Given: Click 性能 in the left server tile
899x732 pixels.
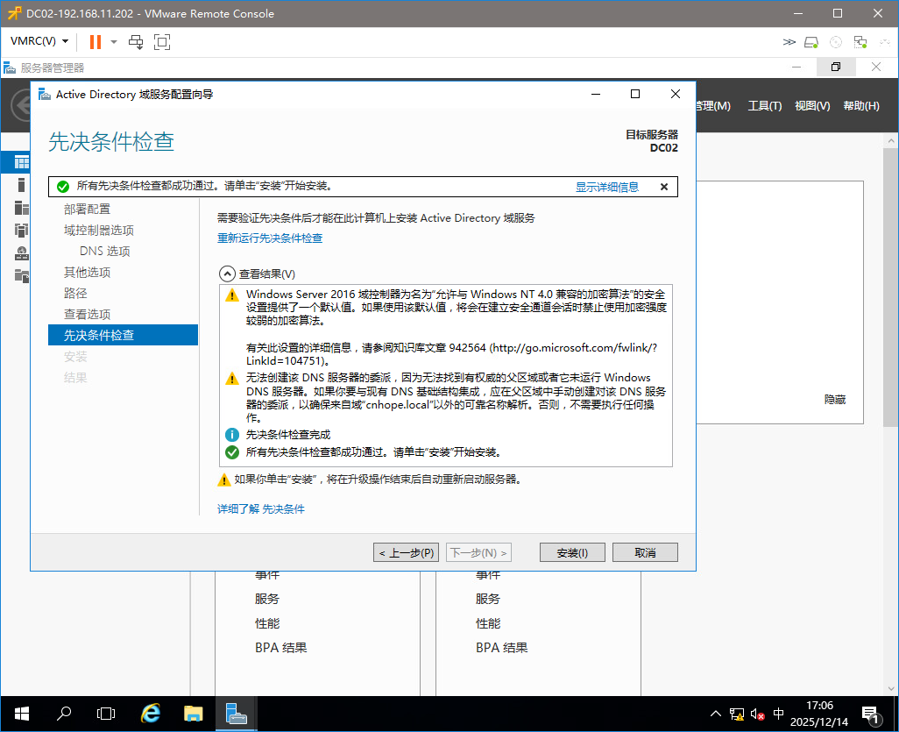Looking at the screenshot, I should (267, 623).
